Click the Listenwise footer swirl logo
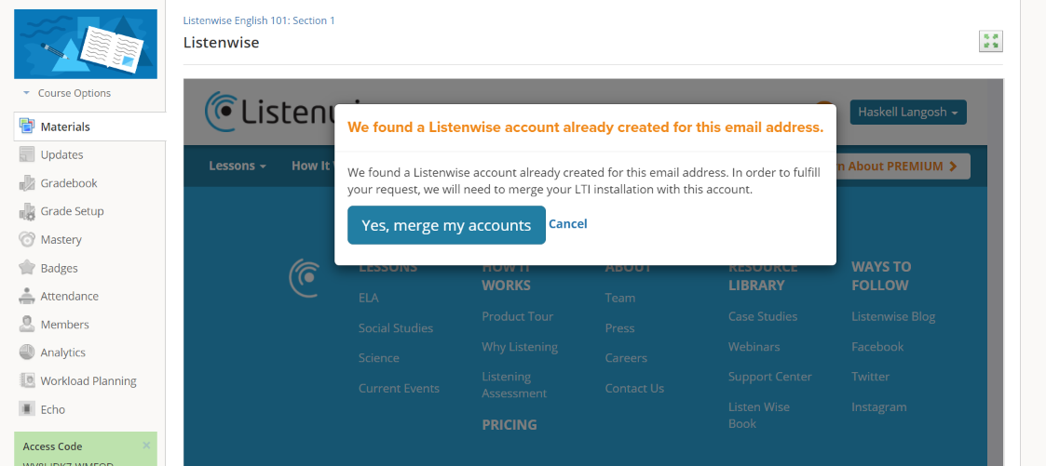1046x466 pixels. (304, 278)
